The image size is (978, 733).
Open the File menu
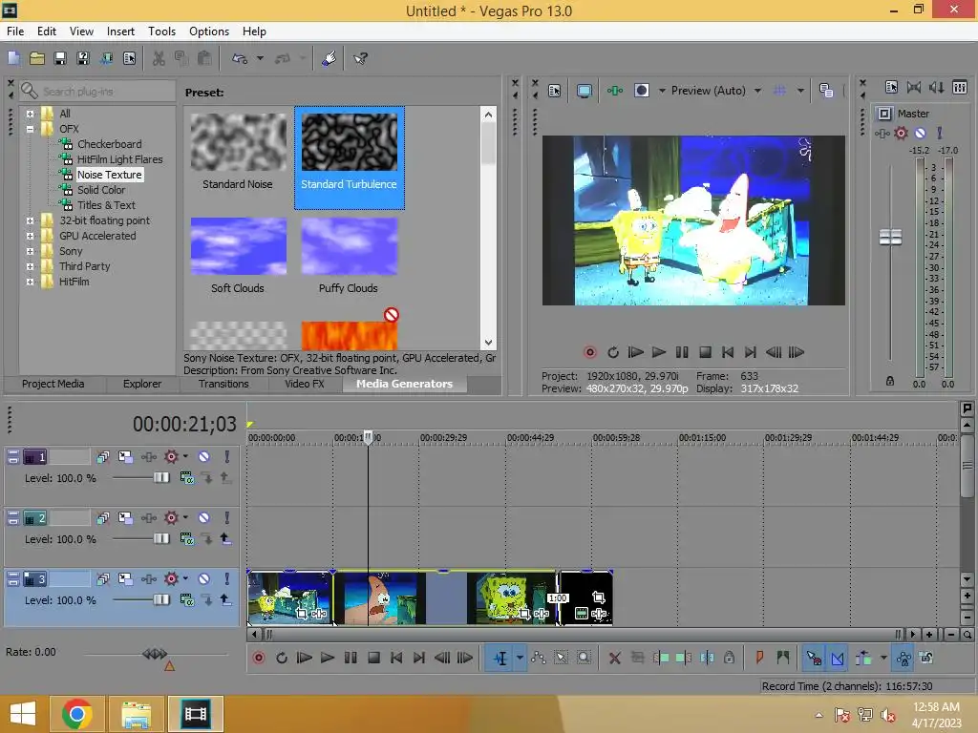[x=15, y=31]
